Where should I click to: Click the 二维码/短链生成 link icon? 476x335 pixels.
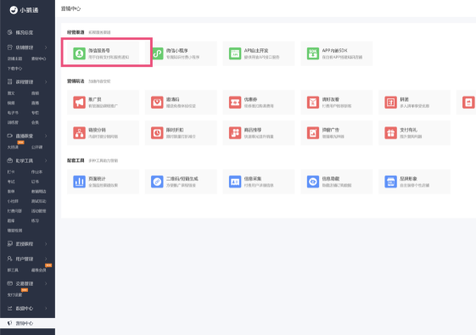click(x=157, y=181)
